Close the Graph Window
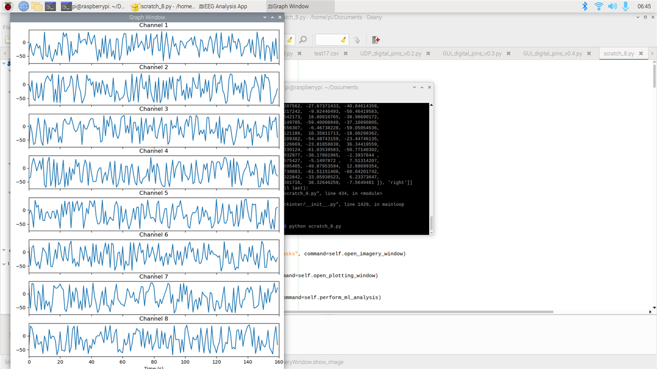Image resolution: width=657 pixels, height=369 pixels. coord(280,17)
